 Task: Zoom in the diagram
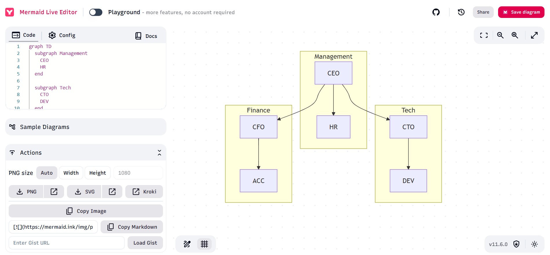coord(515,35)
